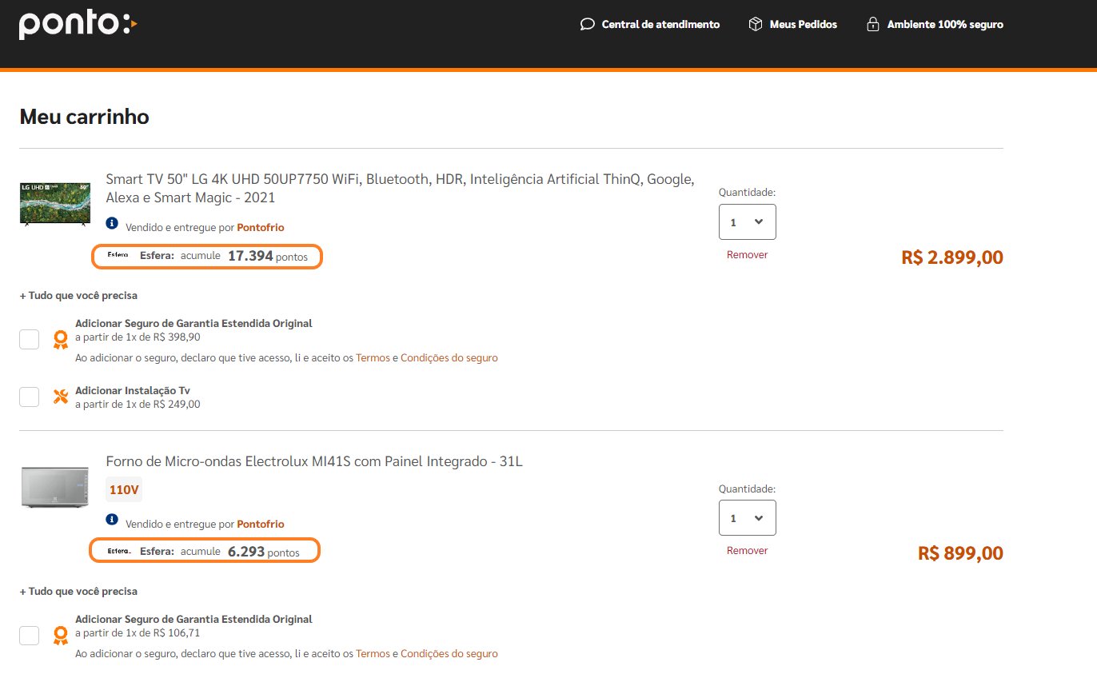Image resolution: width=1097 pixels, height=686 pixels.
Task: Open the Forno de Micro-ondas Electrolux MI41S title
Action: pyautogui.click(x=314, y=462)
